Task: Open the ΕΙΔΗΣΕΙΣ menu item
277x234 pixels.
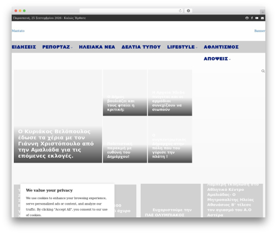Action: click(24, 47)
